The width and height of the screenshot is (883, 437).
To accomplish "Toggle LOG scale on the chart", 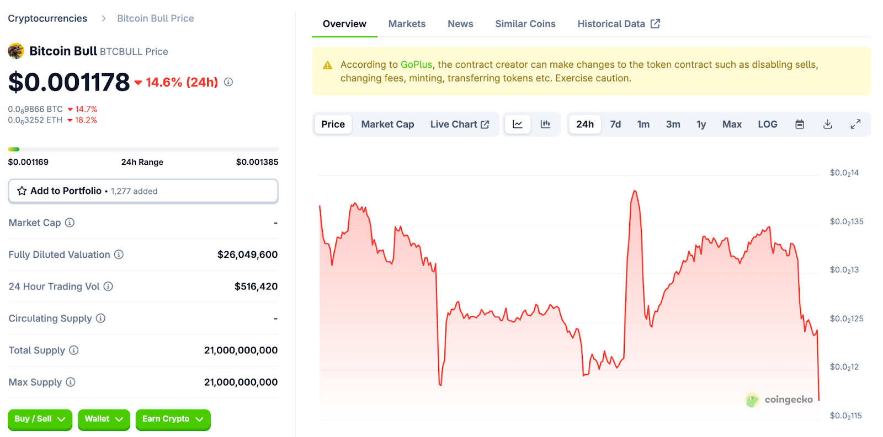I will tap(768, 125).
